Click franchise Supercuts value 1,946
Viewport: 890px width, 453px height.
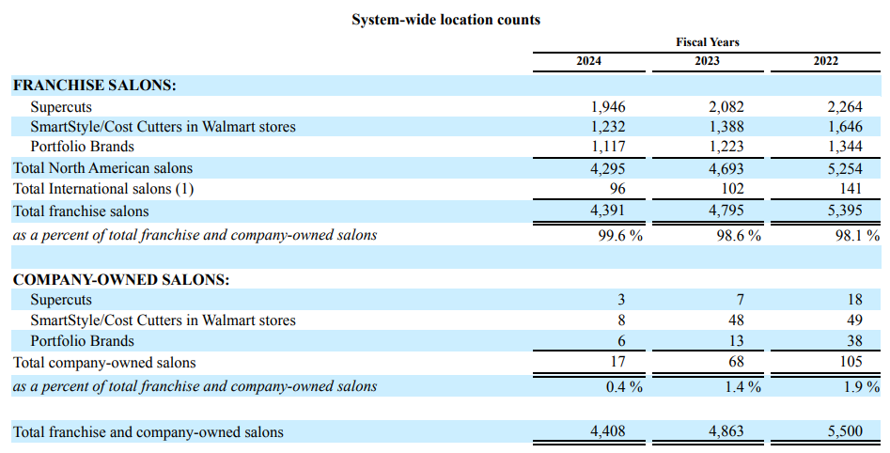(x=608, y=107)
